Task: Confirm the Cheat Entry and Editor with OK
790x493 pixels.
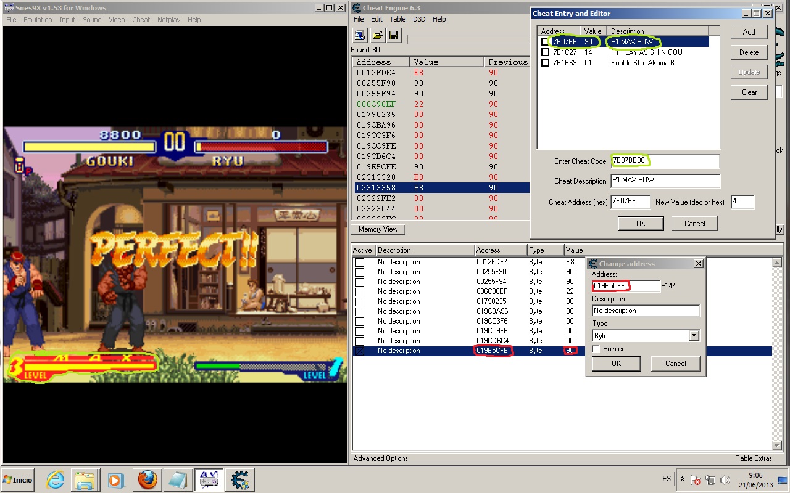Action: (x=641, y=224)
